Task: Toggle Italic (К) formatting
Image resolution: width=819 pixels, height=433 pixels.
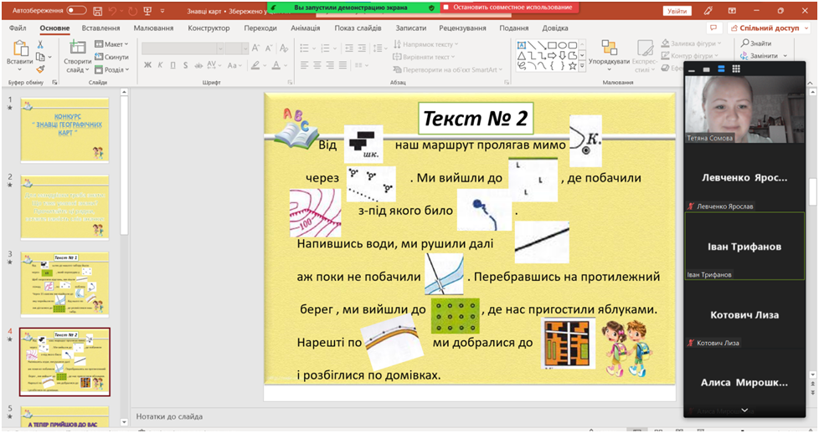Action: pos(160,65)
